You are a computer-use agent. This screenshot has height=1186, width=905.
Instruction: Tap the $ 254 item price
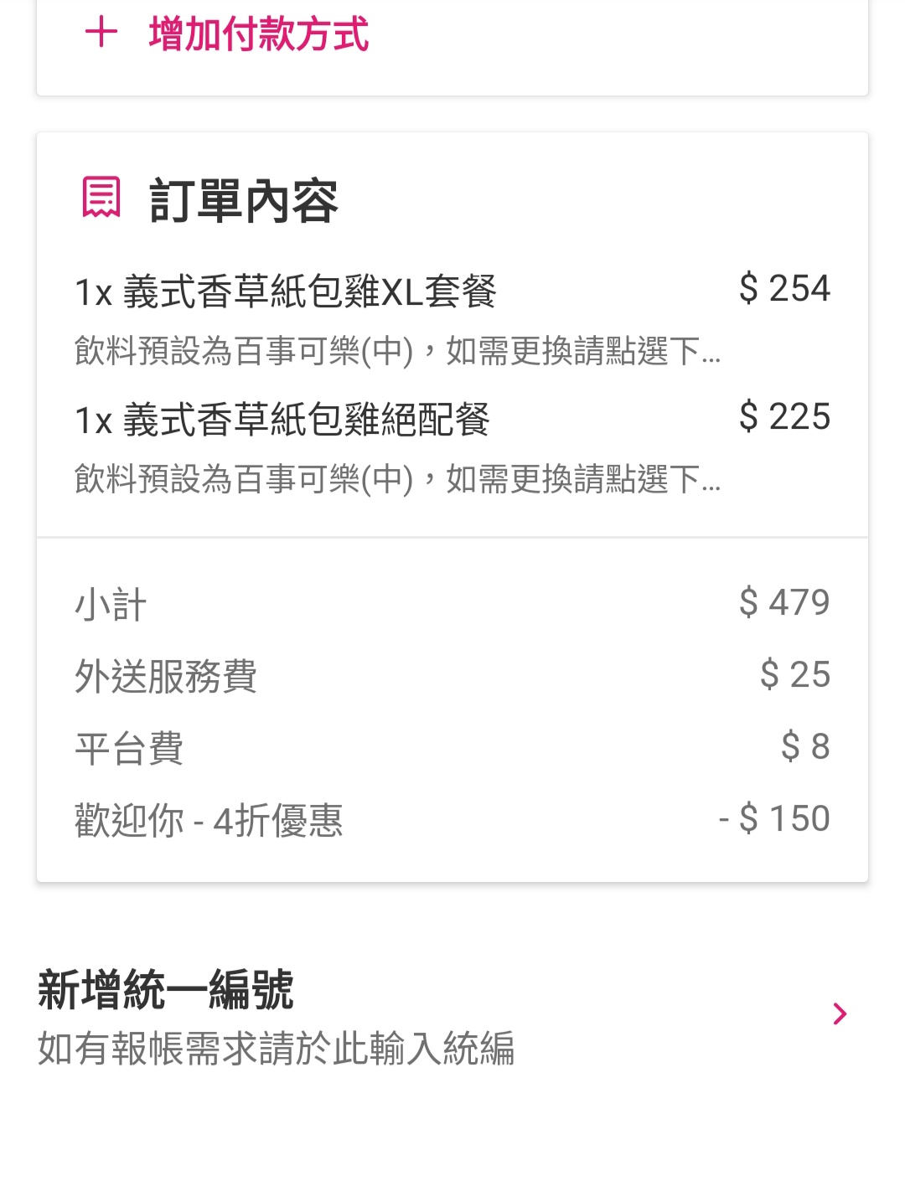pos(784,289)
